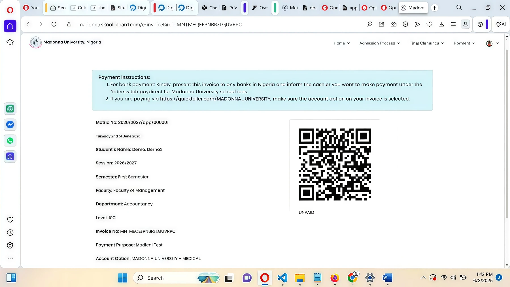Click the address bar URL field
The width and height of the screenshot is (510, 287).
(x=160, y=25)
